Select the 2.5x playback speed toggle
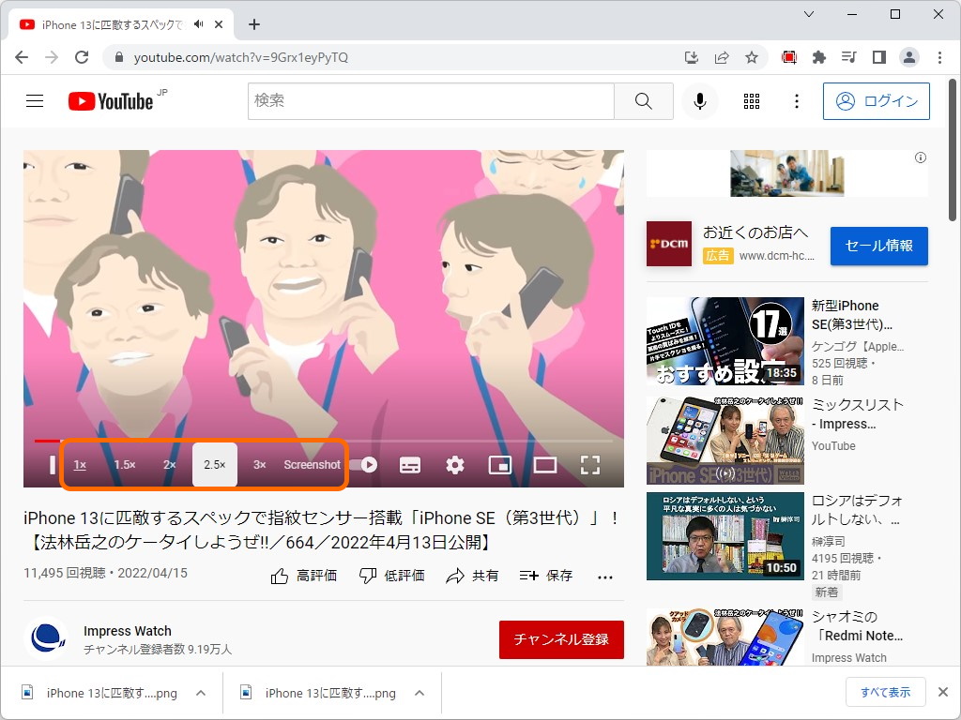The height and width of the screenshot is (720, 961). point(213,464)
